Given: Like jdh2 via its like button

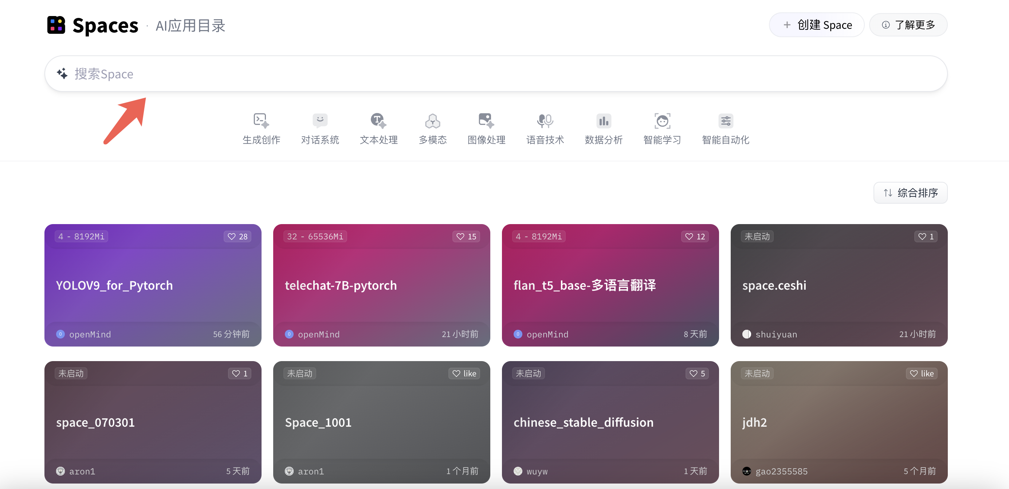Looking at the screenshot, I should [922, 373].
